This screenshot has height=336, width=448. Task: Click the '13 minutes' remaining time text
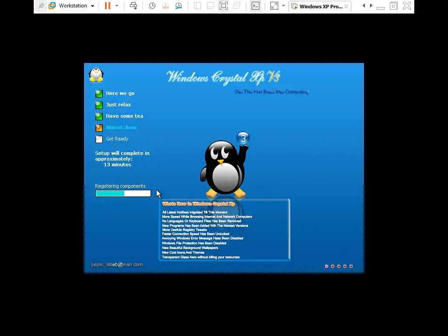coord(117,164)
